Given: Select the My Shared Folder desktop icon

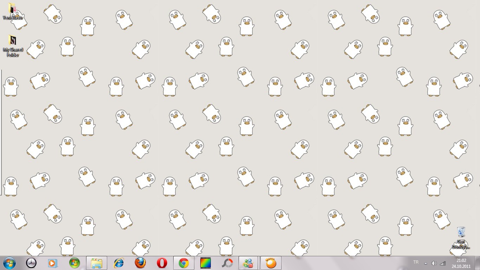Looking at the screenshot, I should [x=13, y=46].
